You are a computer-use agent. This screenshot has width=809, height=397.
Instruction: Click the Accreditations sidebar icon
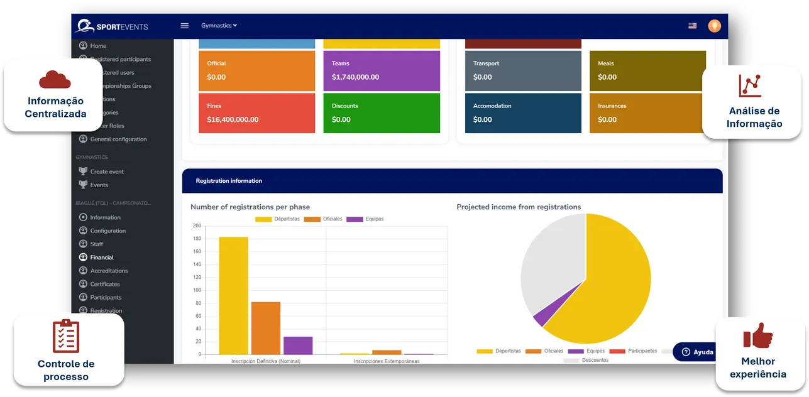(83, 271)
